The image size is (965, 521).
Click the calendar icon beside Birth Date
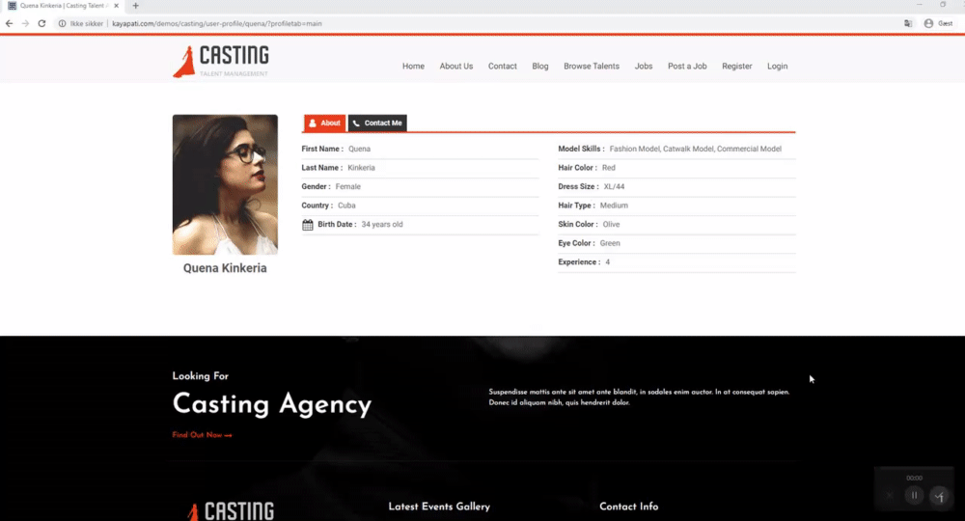click(308, 225)
